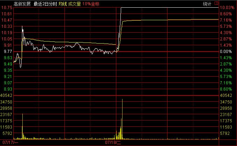Click the green 8.60% percentage label
Screen dimensions: 237x146
226,89
